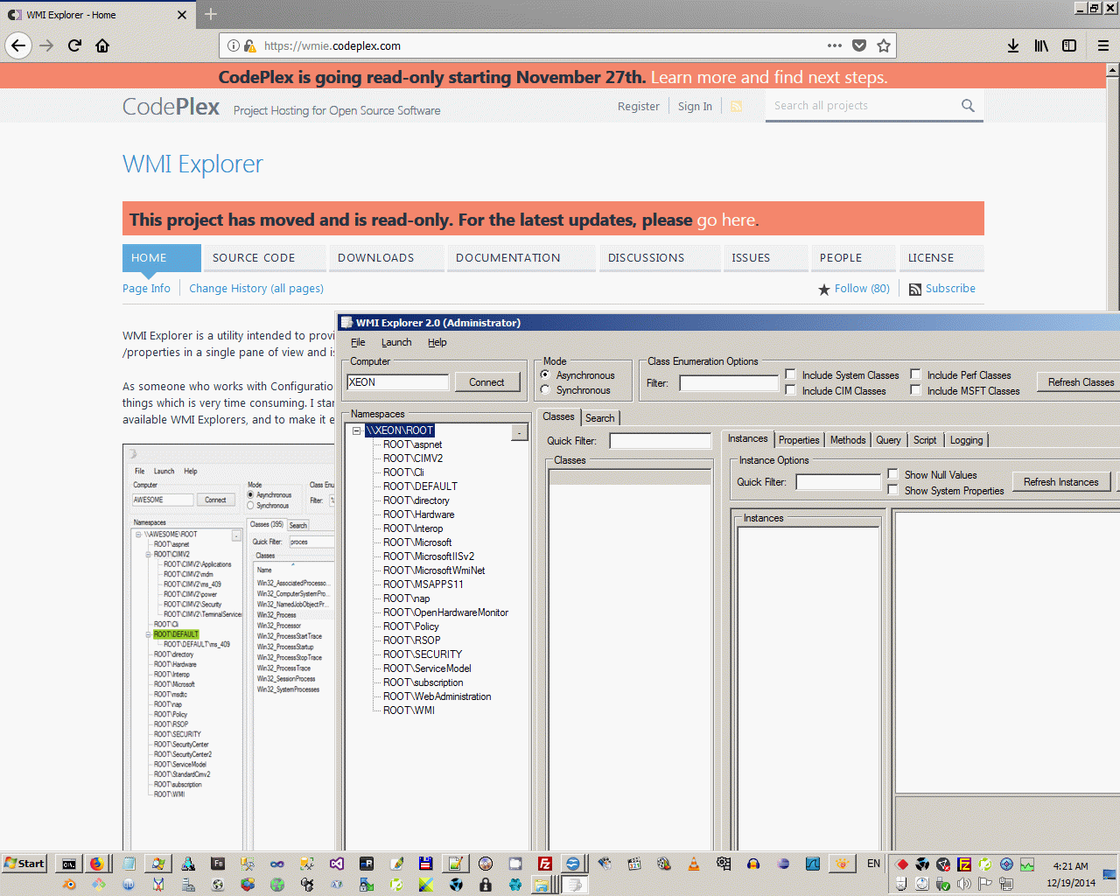Open the Register link
This screenshot has height=896, width=1120.
[x=639, y=107]
